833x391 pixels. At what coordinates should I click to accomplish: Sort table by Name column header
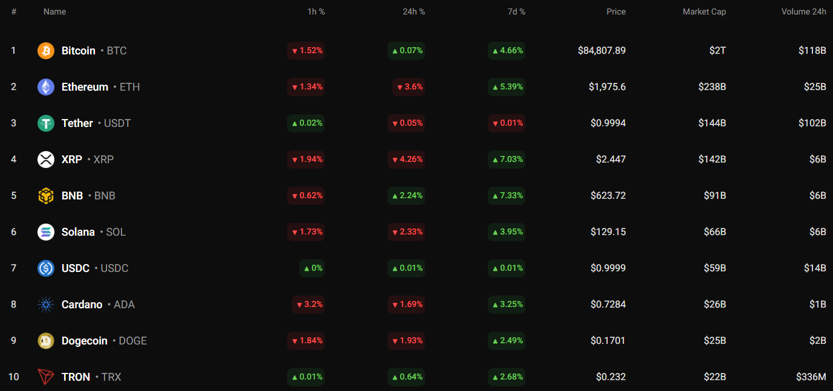54,11
